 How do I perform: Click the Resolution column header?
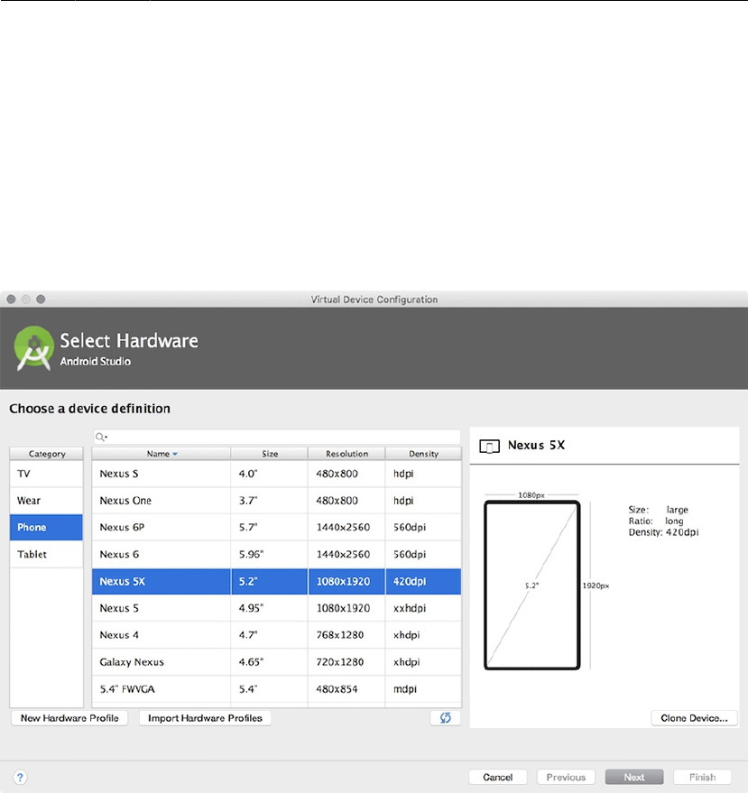pos(346,454)
